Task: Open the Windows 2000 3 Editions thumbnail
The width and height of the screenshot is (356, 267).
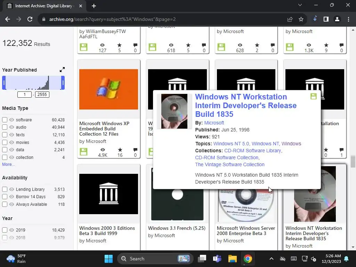Action: tap(108, 194)
